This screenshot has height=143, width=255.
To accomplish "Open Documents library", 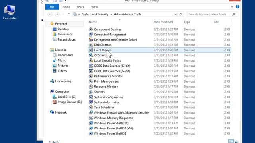I will coord(65,55).
